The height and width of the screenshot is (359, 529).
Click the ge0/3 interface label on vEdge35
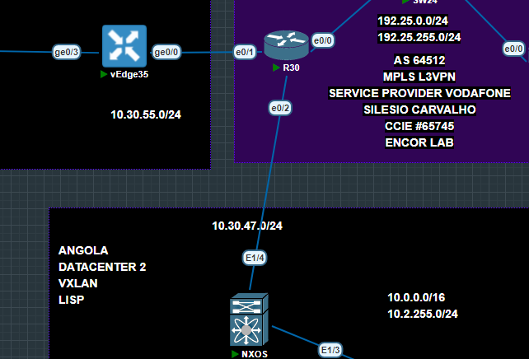[67, 52]
